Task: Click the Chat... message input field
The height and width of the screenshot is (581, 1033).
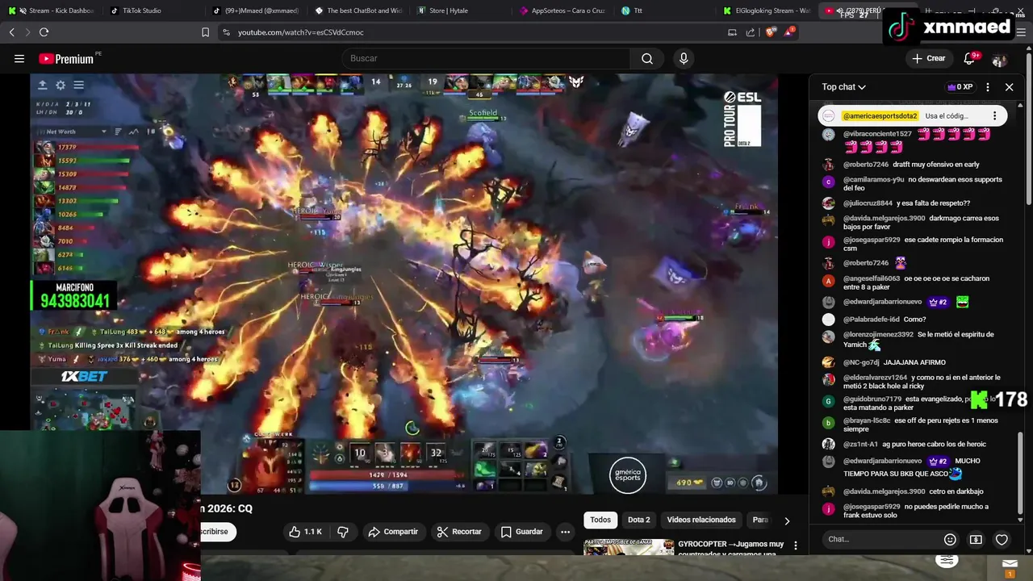Action: pos(880,539)
